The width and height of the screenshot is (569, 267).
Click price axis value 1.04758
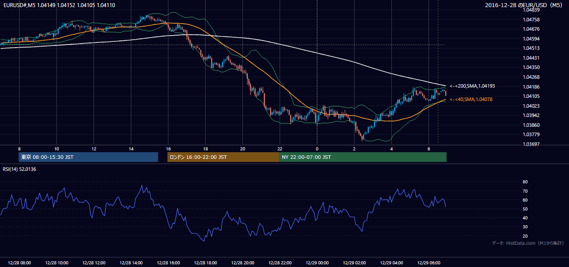pyautogui.click(x=531, y=20)
